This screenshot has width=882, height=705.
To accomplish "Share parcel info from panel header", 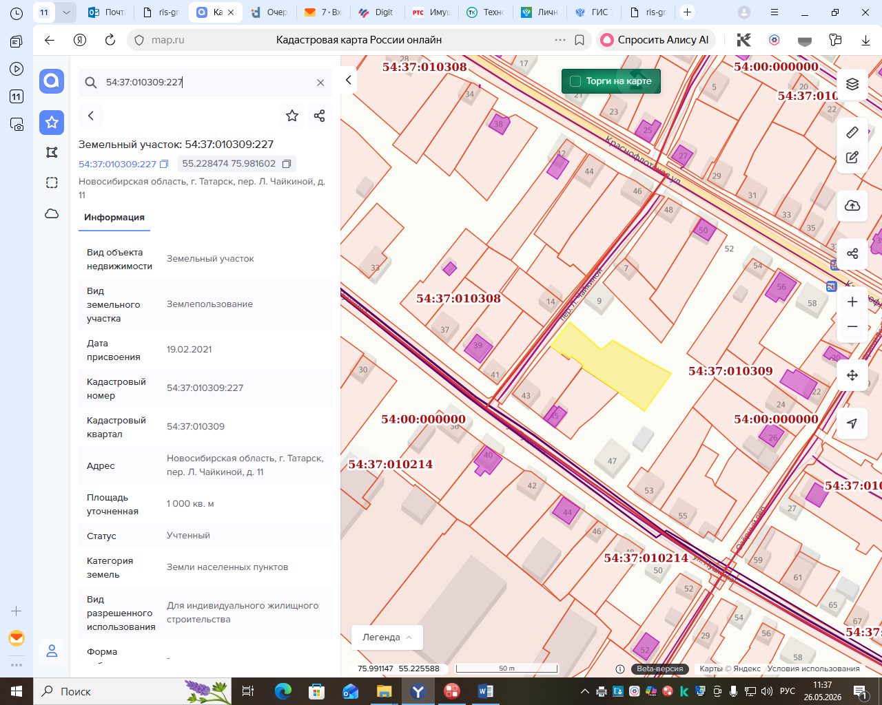I will [319, 116].
